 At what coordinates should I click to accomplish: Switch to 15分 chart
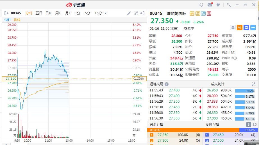click(x=98, y=13)
